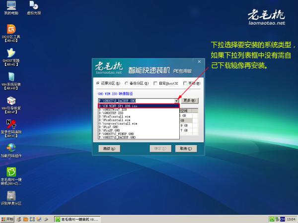Click the 取消 button
Screen dimensions: 298x223
tap(186, 149)
